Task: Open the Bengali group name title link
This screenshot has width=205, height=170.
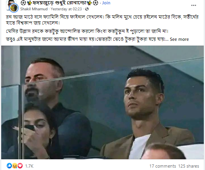Action: [x=59, y=3]
